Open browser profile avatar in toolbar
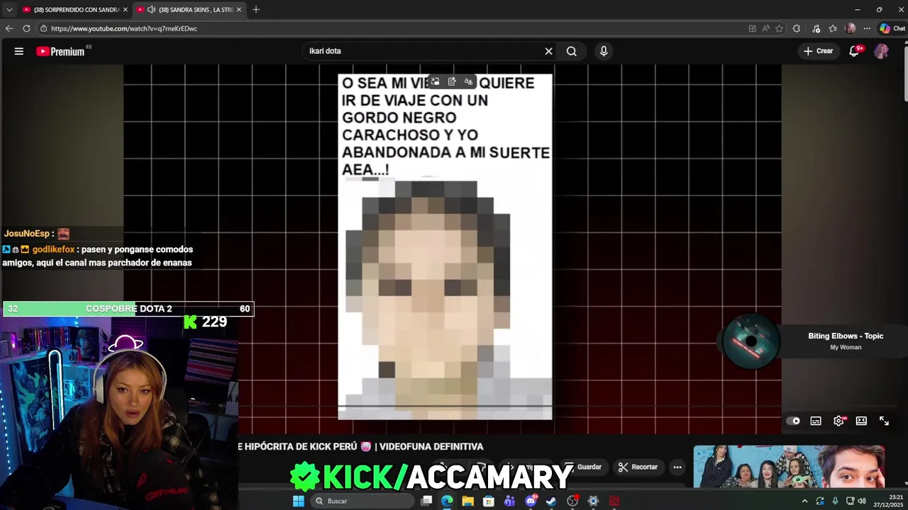 [x=851, y=28]
